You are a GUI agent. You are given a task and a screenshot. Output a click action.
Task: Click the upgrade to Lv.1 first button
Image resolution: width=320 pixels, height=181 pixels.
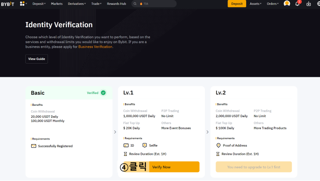point(254,167)
